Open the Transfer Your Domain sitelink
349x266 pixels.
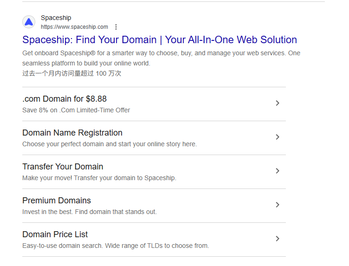[63, 167]
